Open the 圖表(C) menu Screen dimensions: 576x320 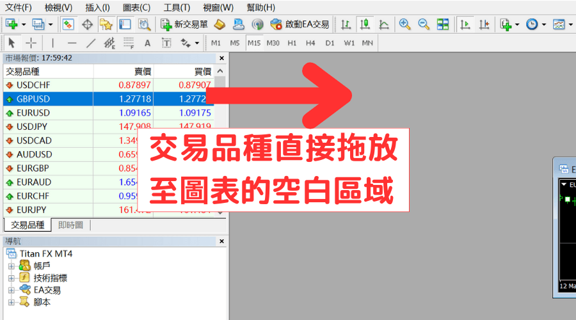coord(137,7)
